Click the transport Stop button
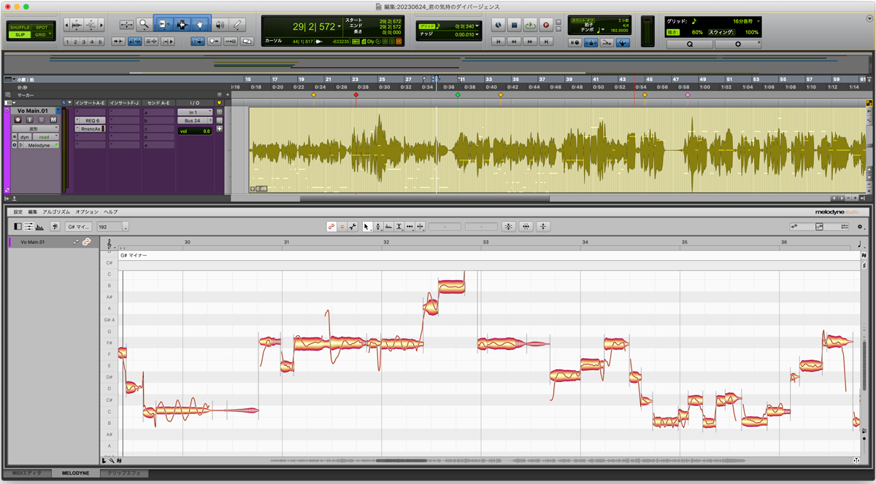Image resolution: width=876 pixels, height=484 pixels. (x=514, y=25)
